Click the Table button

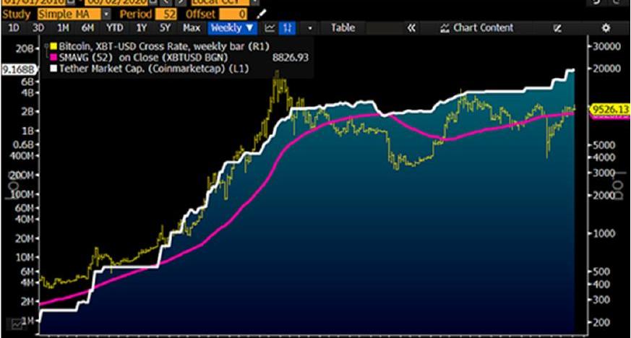click(343, 28)
